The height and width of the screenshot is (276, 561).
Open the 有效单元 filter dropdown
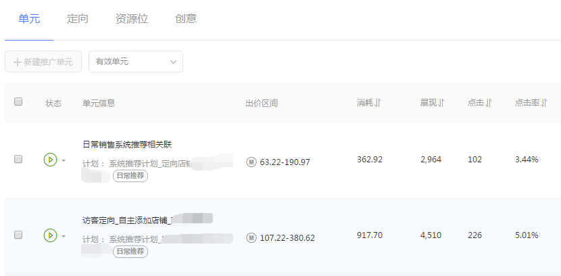[136, 62]
